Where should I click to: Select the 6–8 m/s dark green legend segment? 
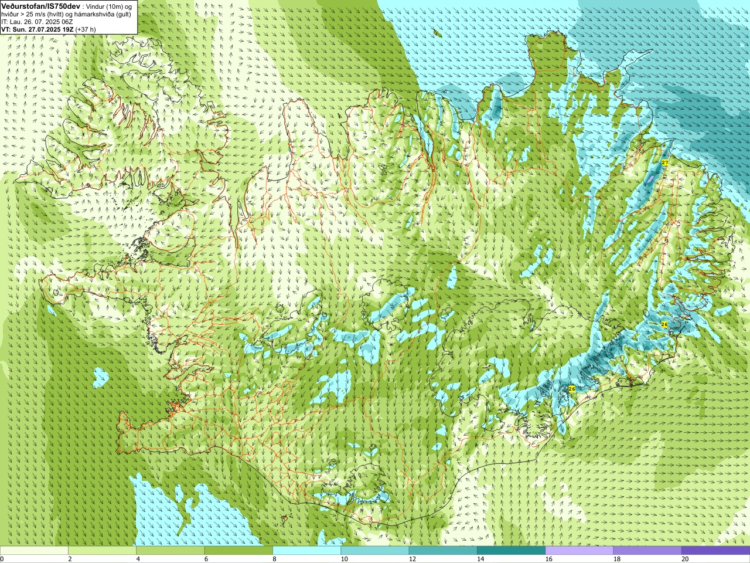click(238, 551)
